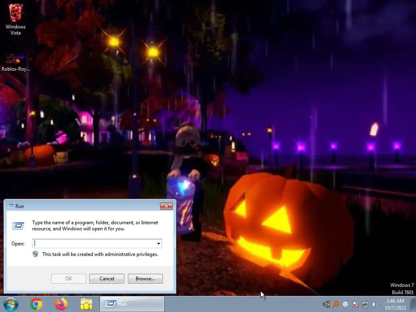Expand the Open field dropdown arrow

[x=158, y=244]
